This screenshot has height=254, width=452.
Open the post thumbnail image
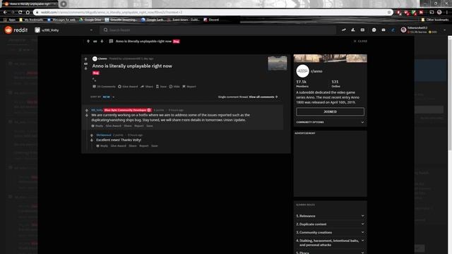point(278,63)
